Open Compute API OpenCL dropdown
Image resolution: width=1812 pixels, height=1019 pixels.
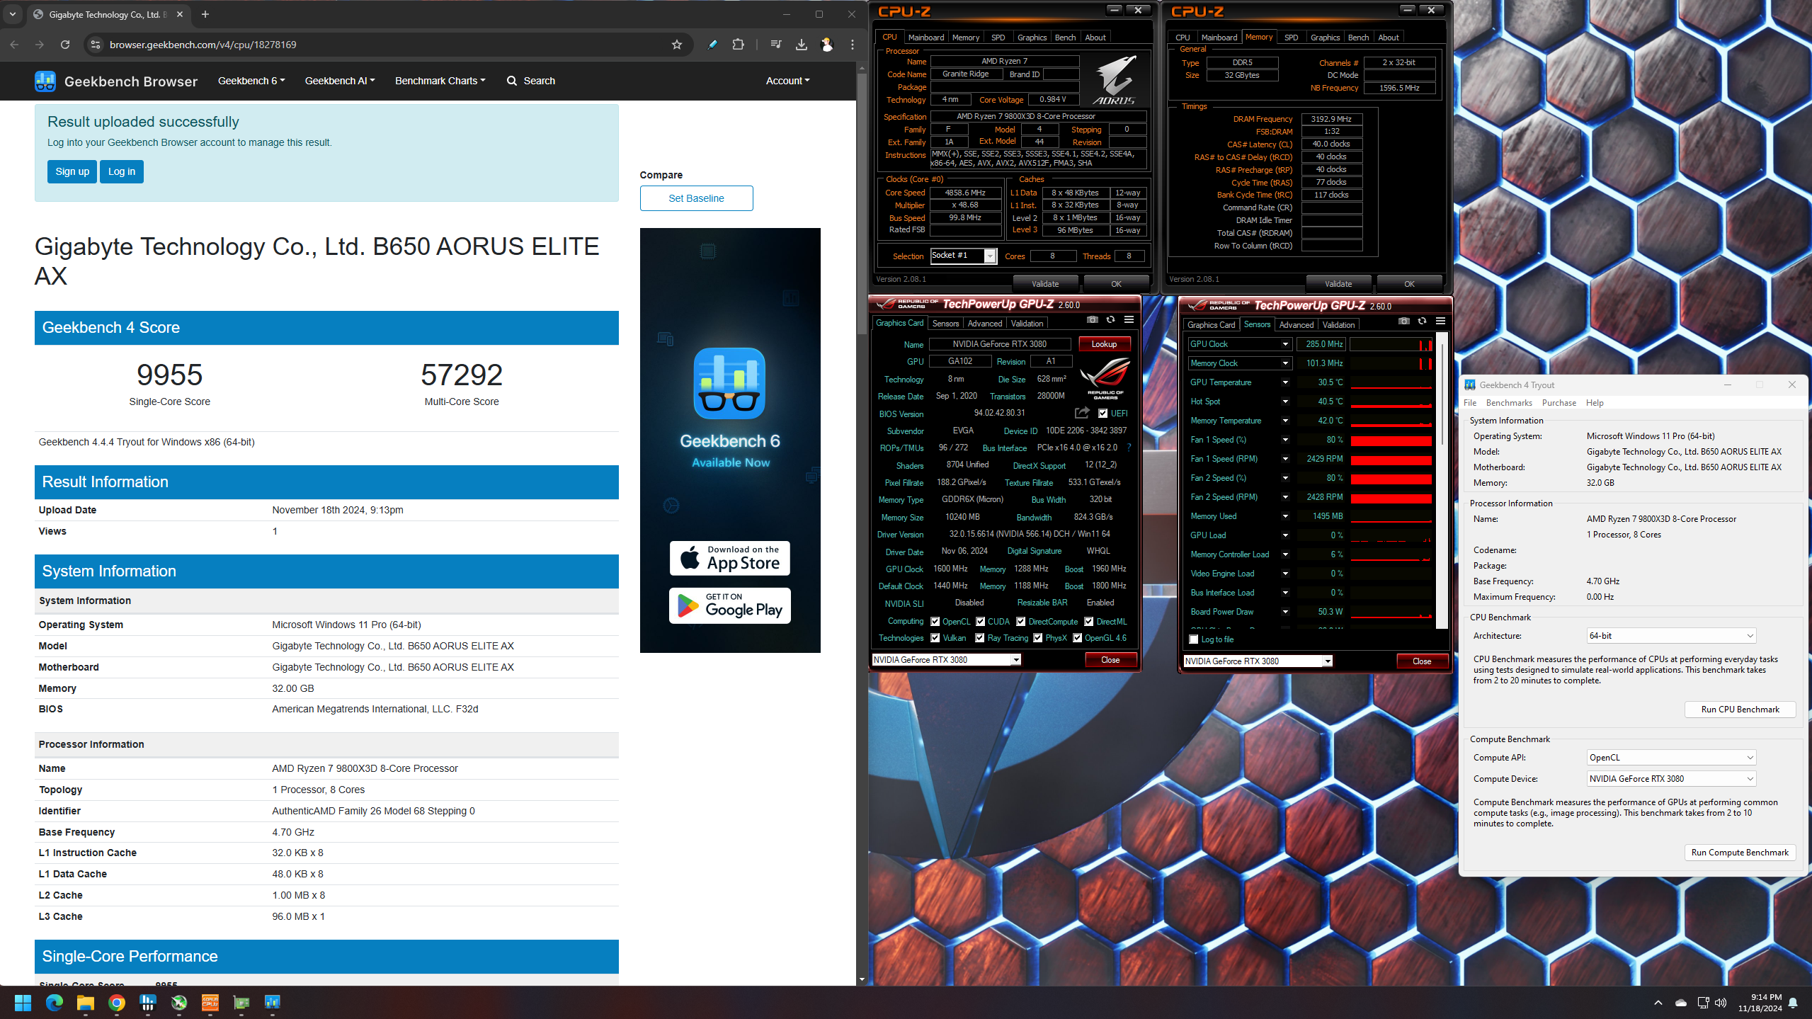tap(1671, 758)
